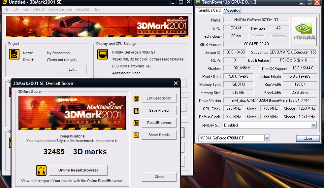The image size is (324, 188).
Task: Click the Texture Fillrate 5.0 GTexel/s value
Action: tap(300, 76)
